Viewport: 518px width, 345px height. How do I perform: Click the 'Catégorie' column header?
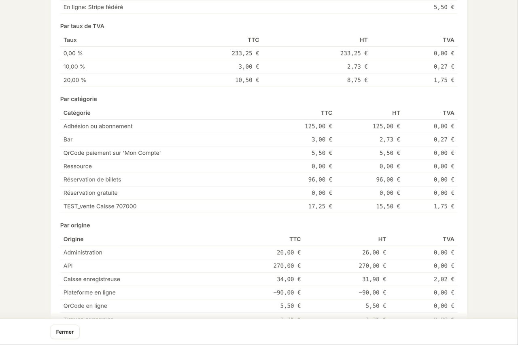coord(77,113)
